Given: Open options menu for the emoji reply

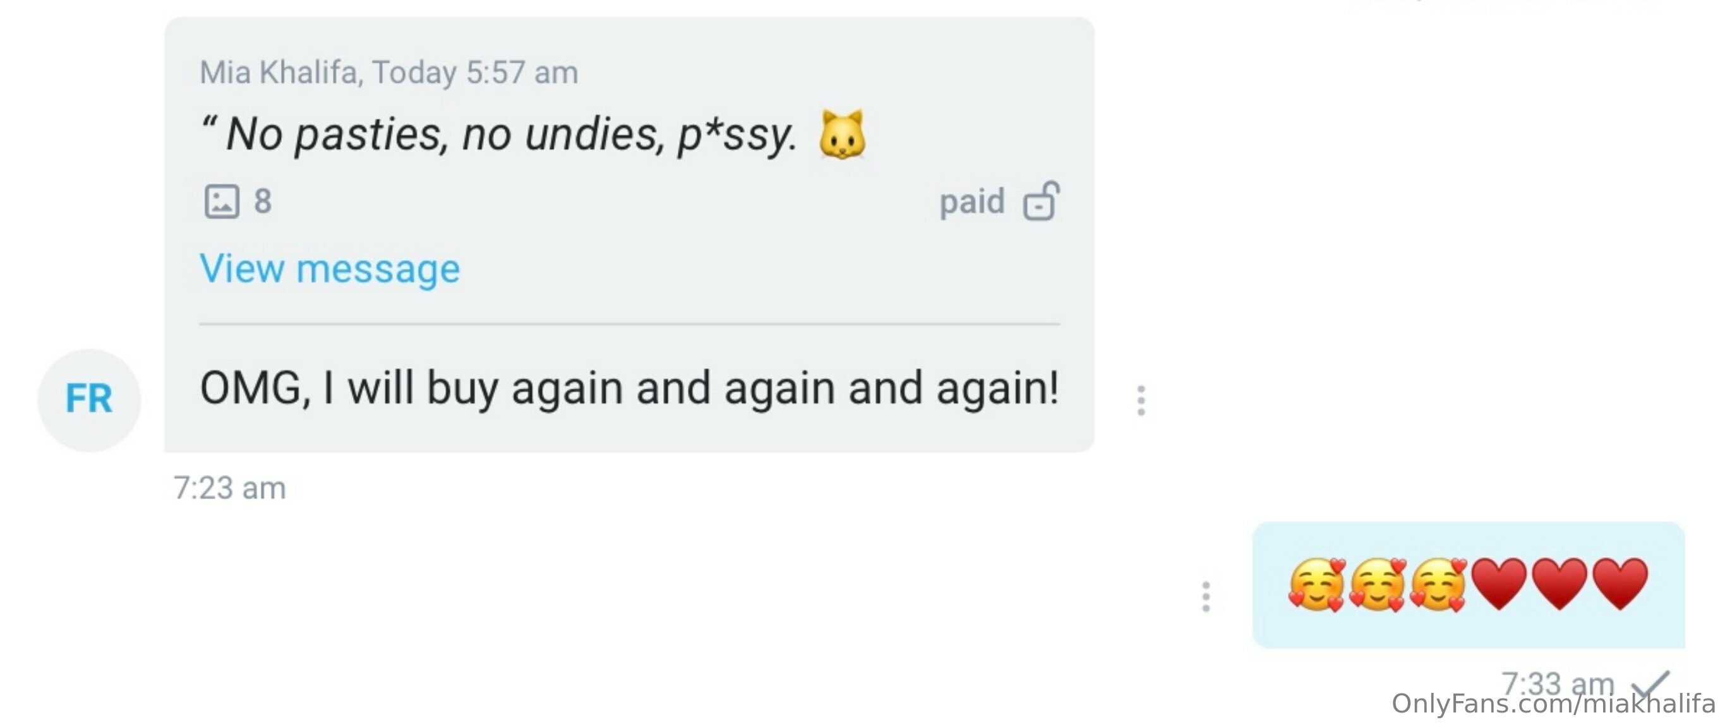Looking at the screenshot, I should pos(1206,596).
